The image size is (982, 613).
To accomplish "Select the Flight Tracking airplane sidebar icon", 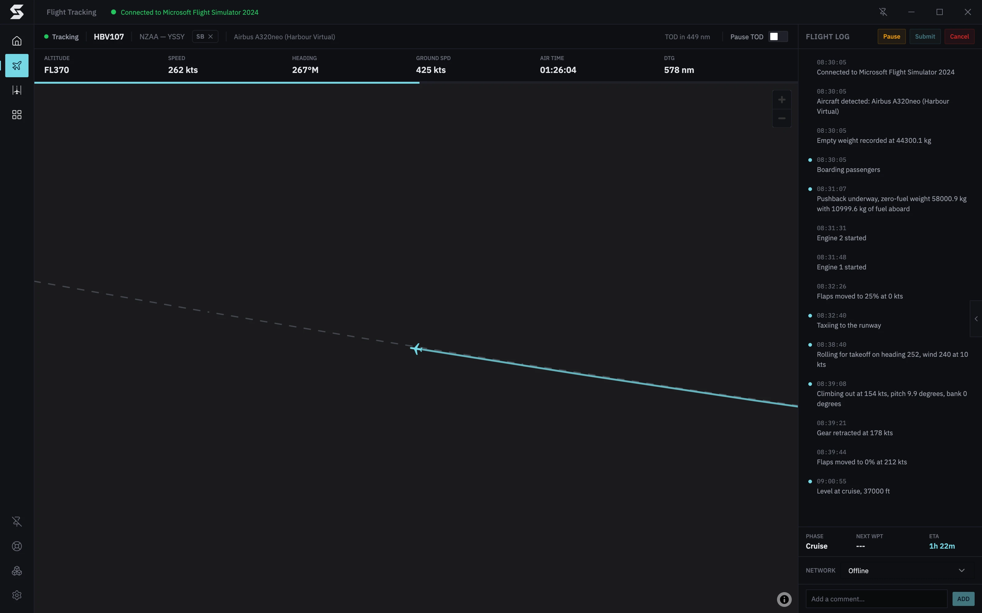I will pos(17,65).
